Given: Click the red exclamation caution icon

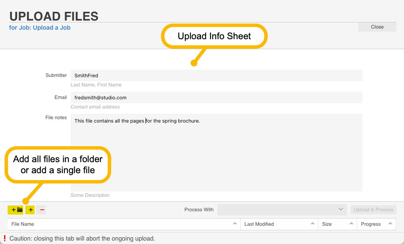Looking at the screenshot, I should [x=5, y=238].
